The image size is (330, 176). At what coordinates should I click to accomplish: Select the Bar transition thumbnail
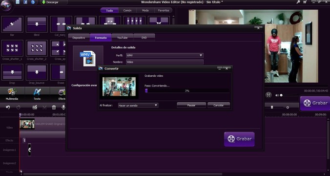click(12, 24)
